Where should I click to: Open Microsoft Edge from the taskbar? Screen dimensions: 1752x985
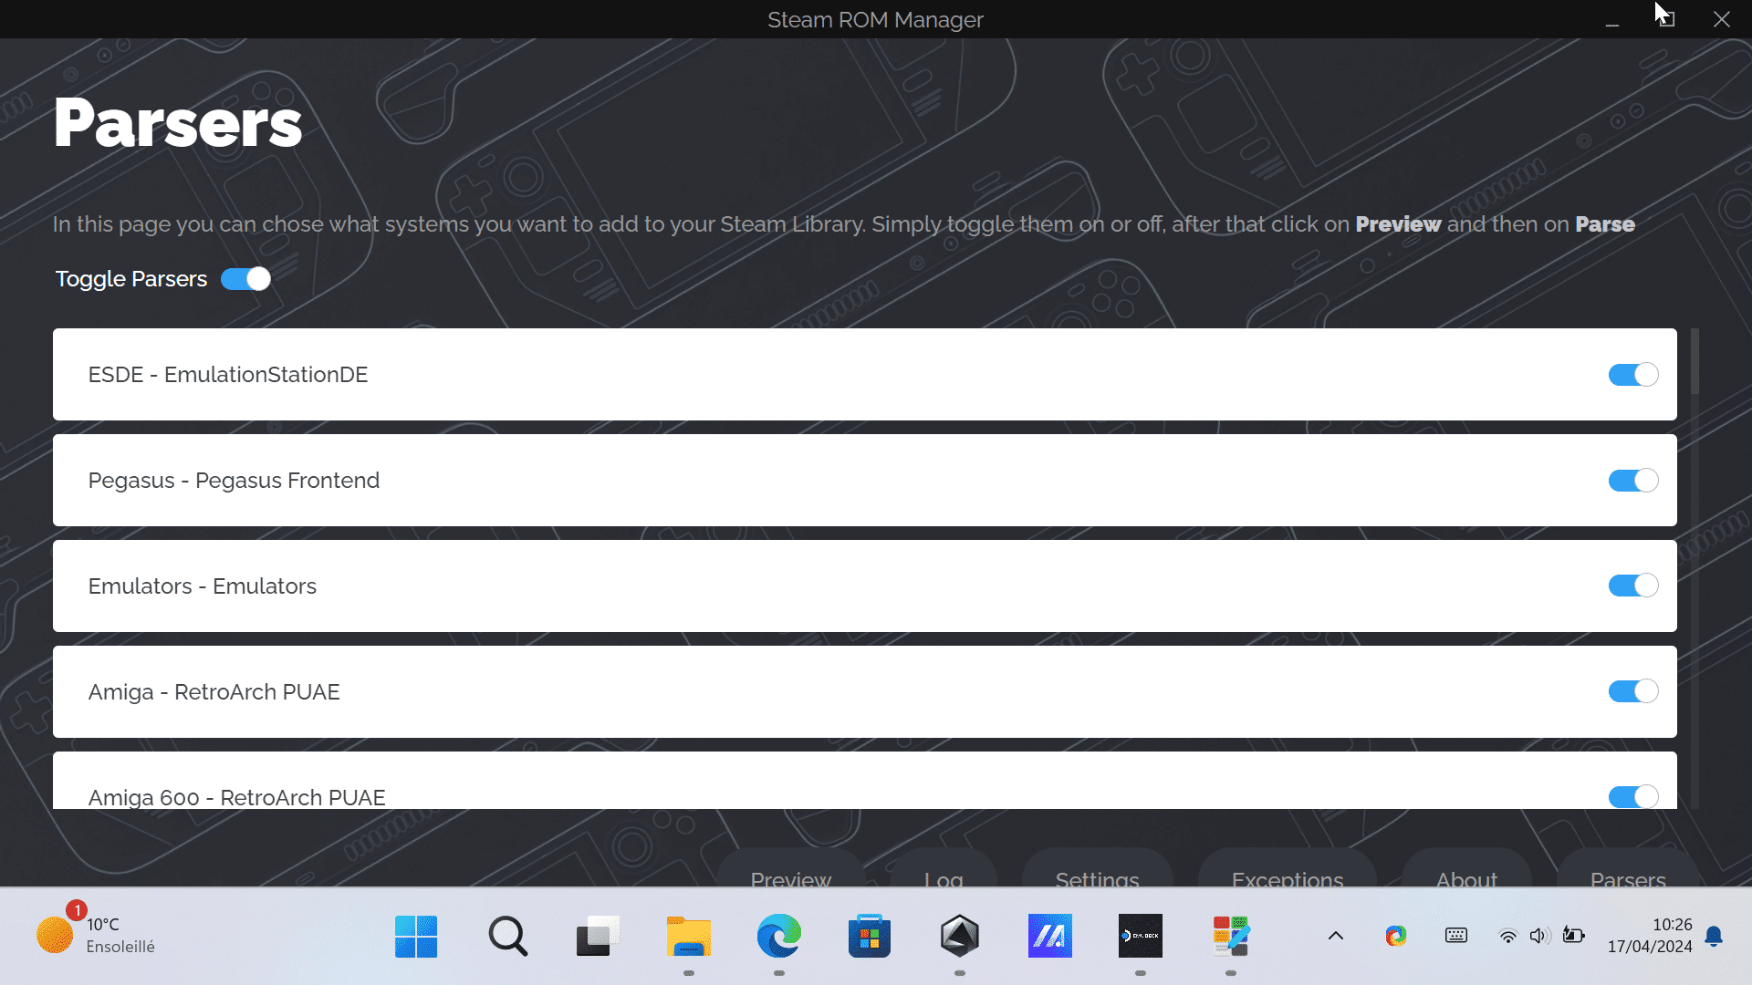pyautogui.click(x=779, y=937)
